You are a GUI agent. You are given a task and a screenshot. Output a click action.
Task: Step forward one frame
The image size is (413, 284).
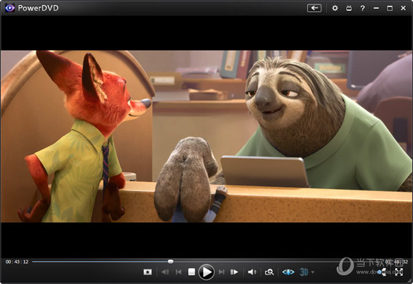[234, 272]
